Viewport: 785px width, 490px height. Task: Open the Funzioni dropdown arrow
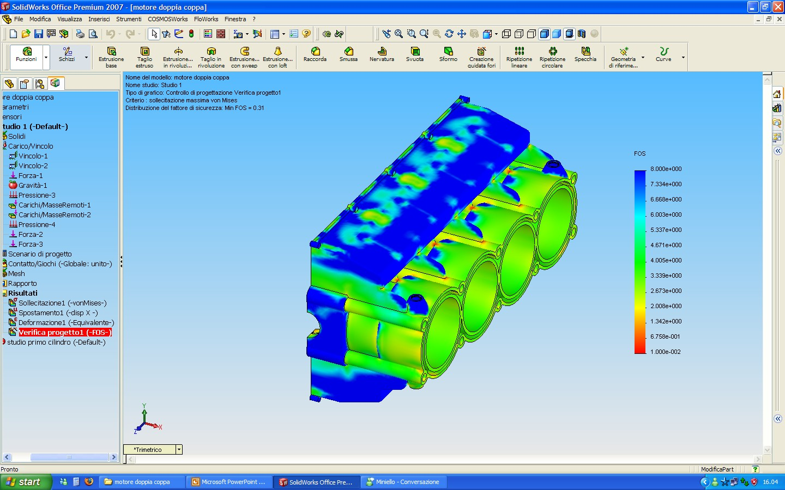(46, 57)
